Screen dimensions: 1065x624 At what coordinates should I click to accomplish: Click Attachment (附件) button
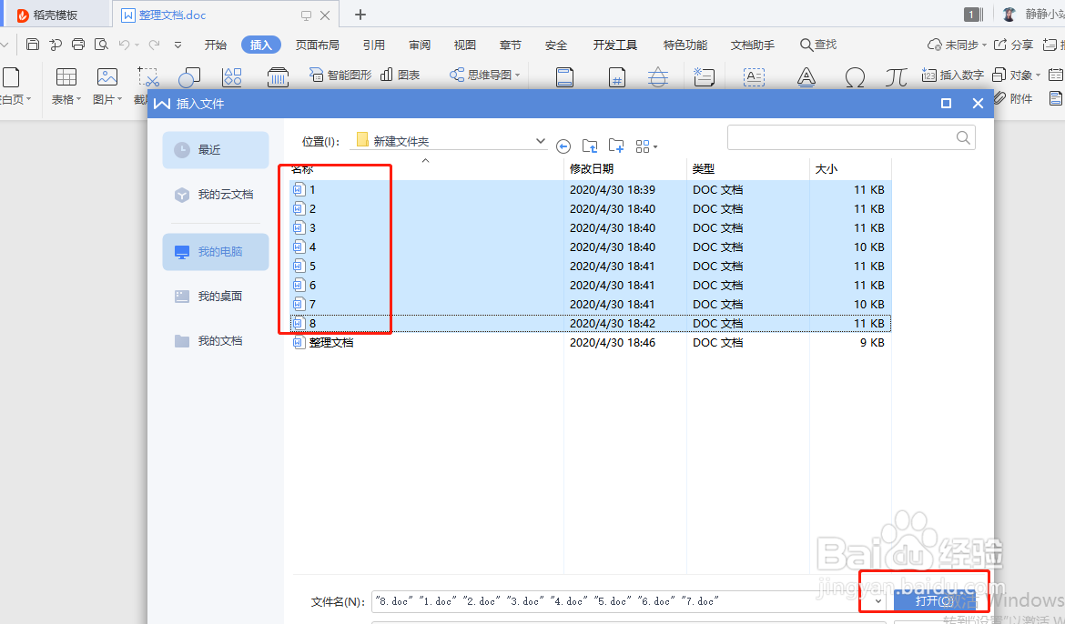click(x=1013, y=98)
